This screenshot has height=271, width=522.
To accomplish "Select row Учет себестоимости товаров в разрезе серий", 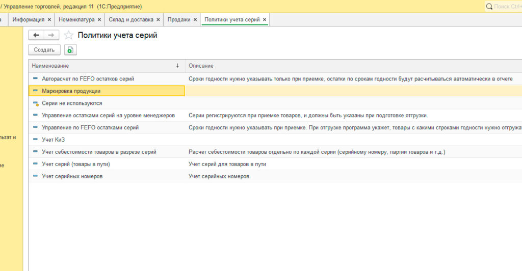I will point(275,152).
